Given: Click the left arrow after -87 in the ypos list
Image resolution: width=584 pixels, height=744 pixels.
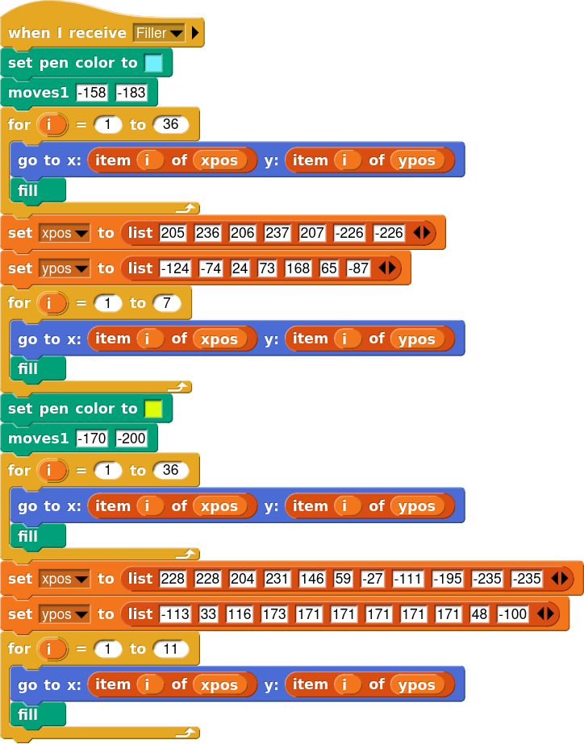Looking at the screenshot, I should 383,268.
